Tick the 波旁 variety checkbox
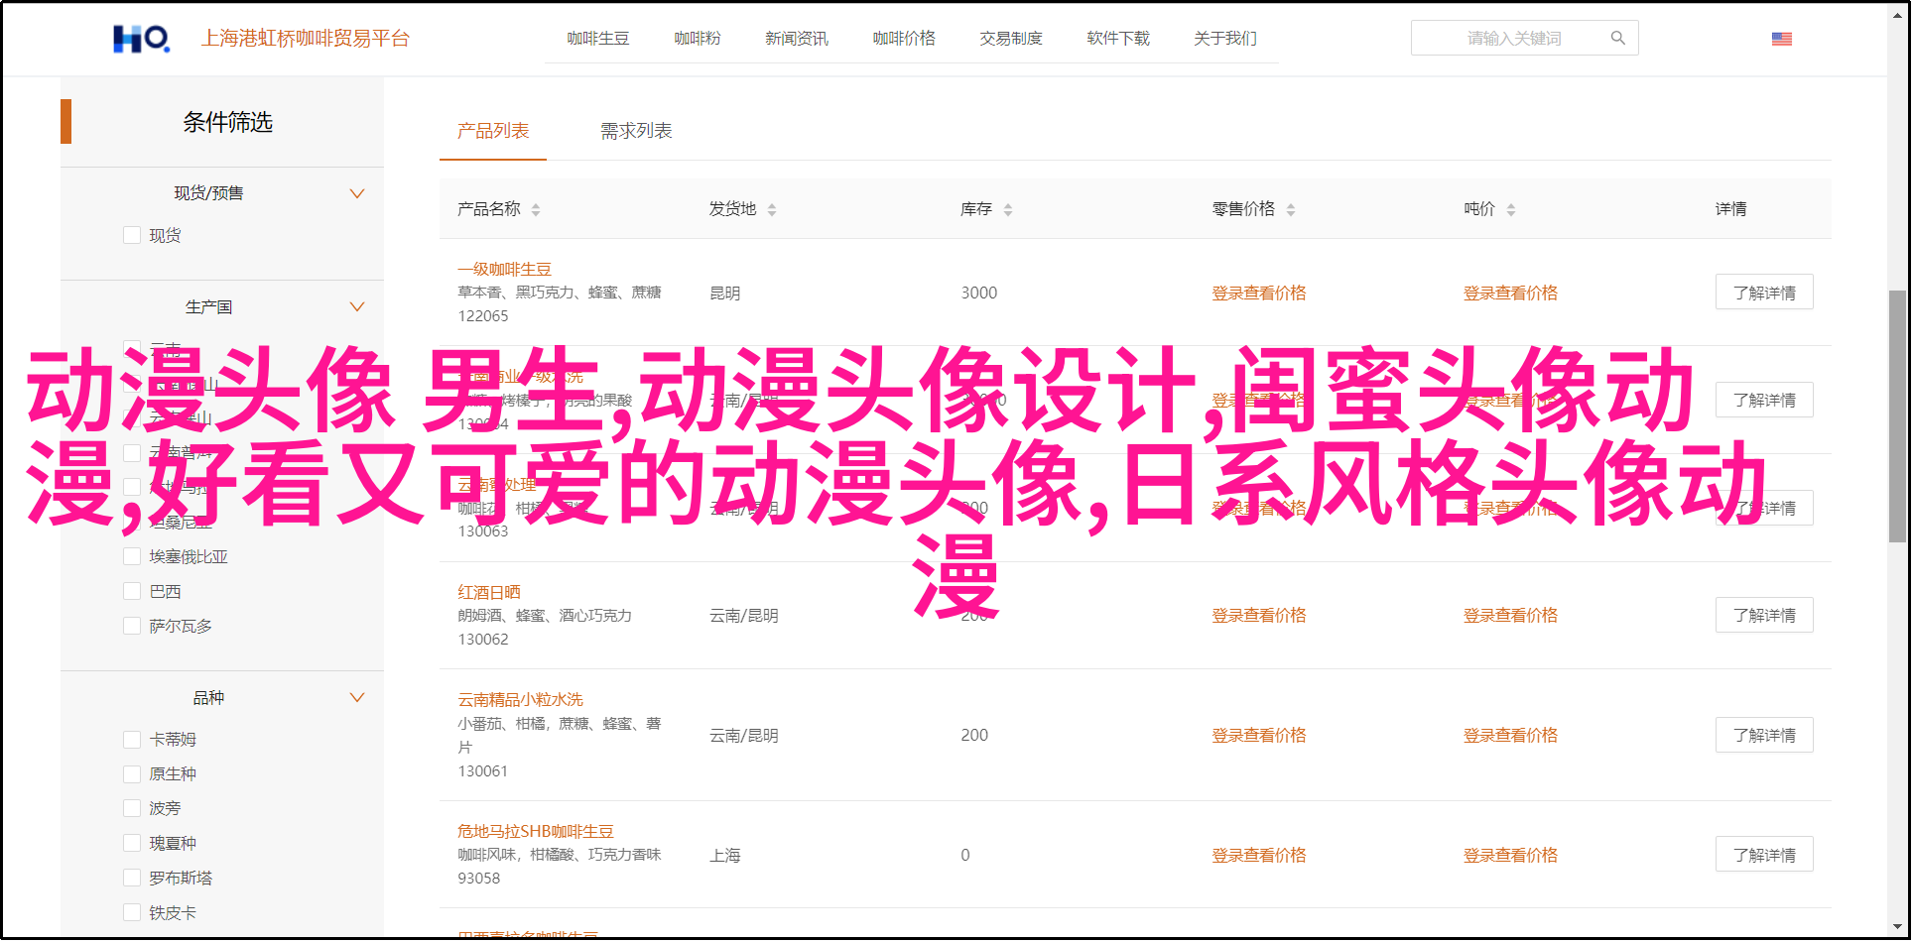 coord(131,808)
